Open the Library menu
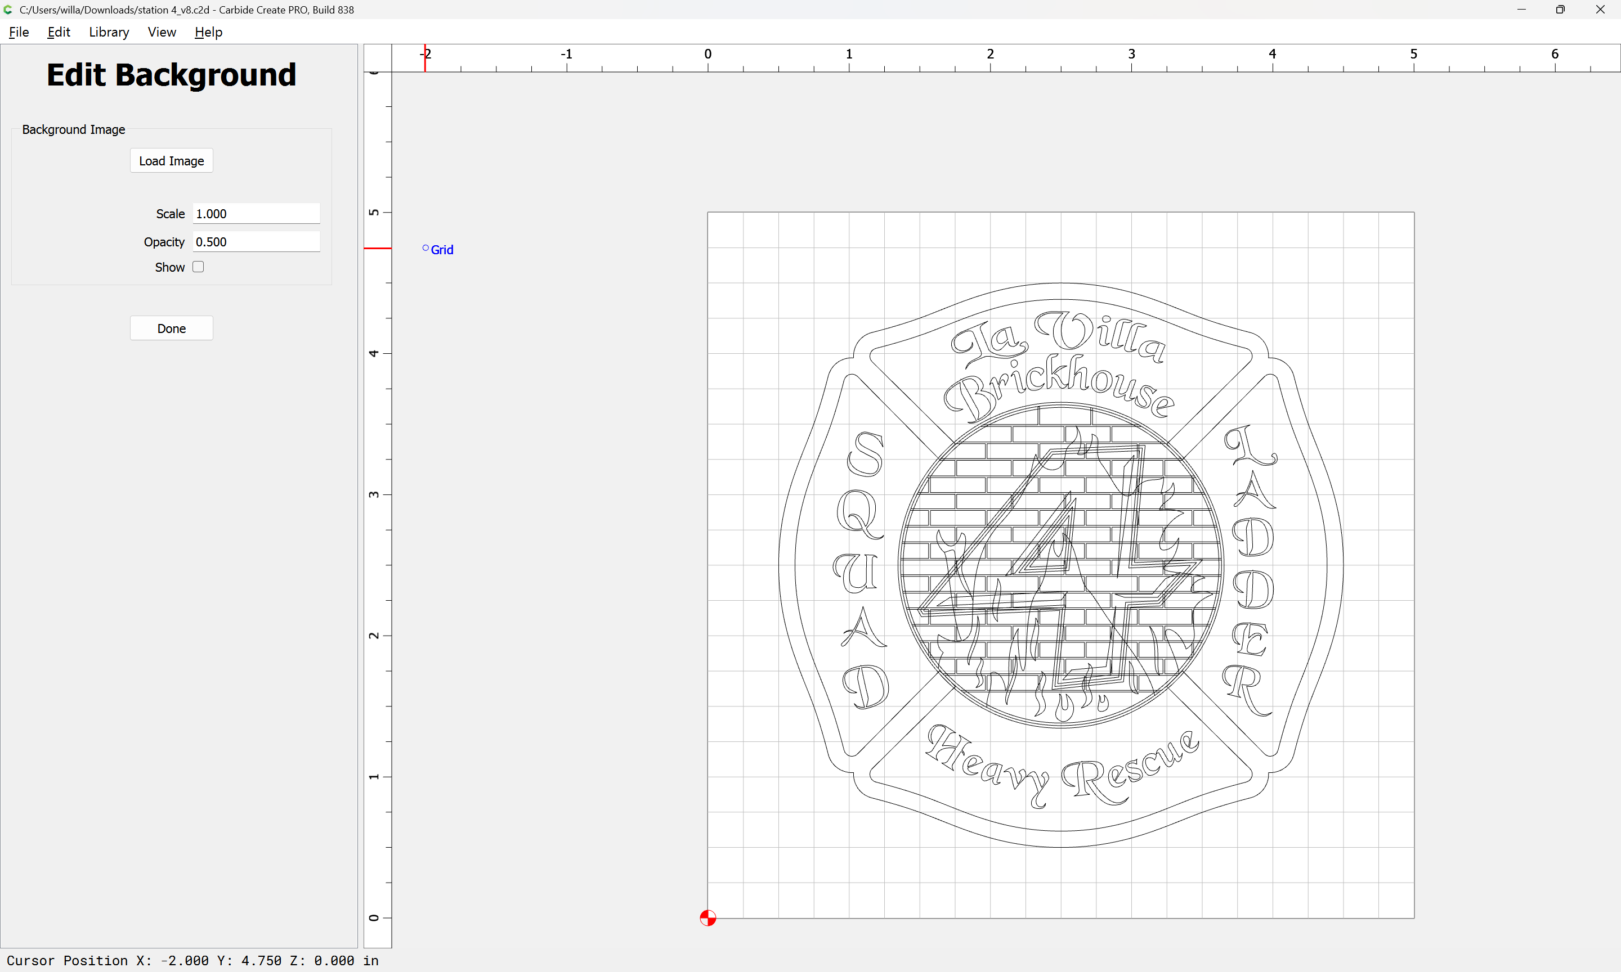Viewport: 1621px width, 972px height. pos(109,32)
